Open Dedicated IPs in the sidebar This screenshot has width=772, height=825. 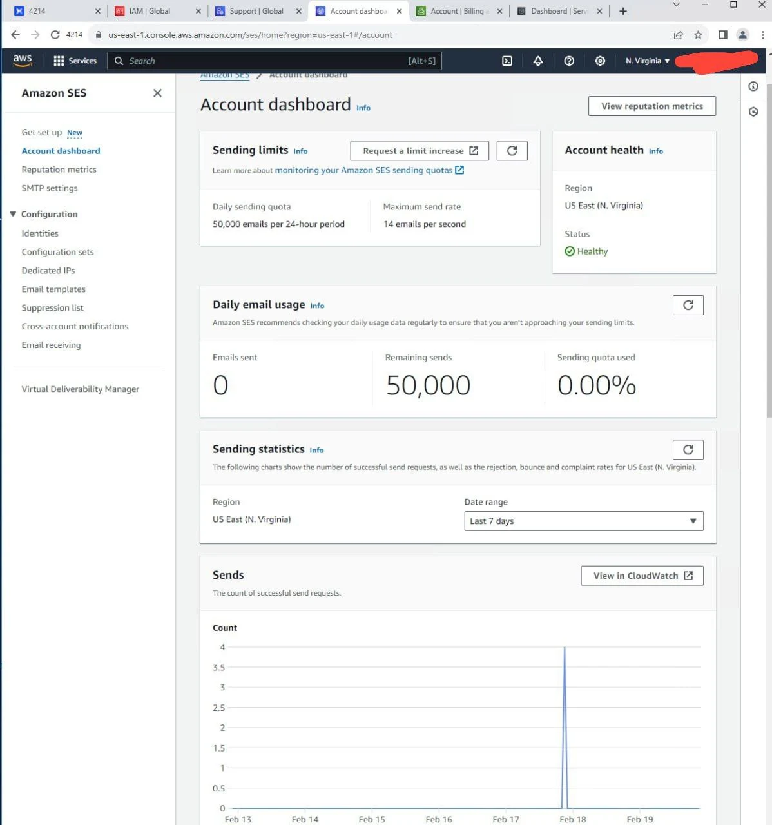coord(48,271)
